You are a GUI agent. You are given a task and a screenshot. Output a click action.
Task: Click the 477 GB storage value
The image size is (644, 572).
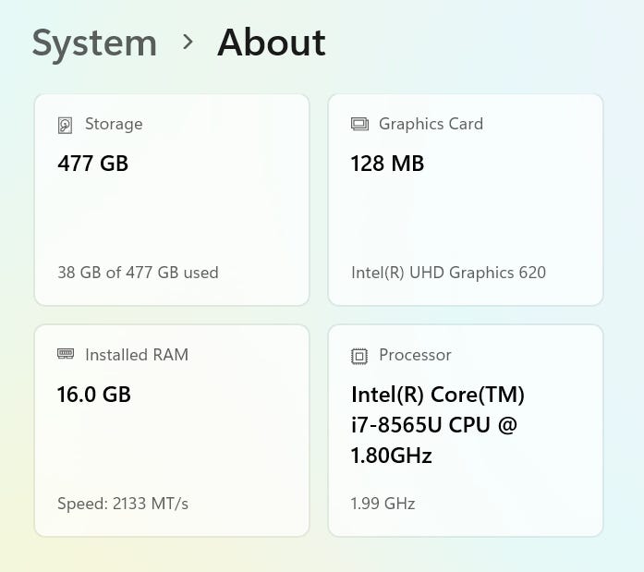coord(92,164)
